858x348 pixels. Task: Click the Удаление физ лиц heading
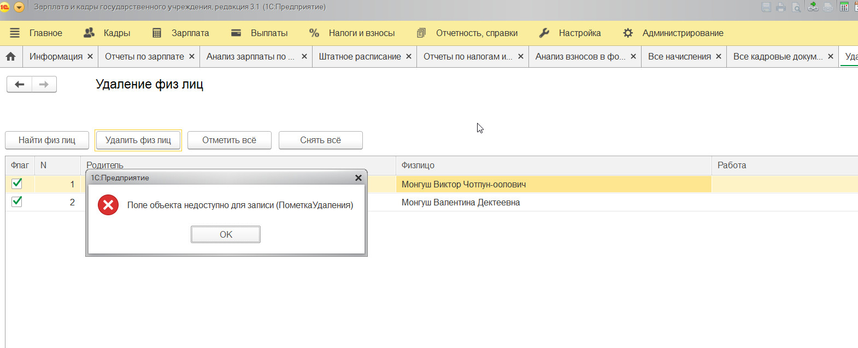[150, 84]
